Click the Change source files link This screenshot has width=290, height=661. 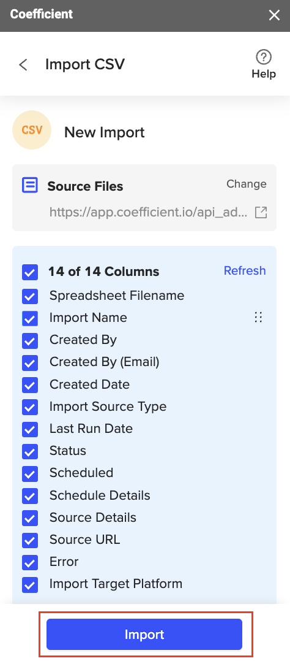(246, 184)
